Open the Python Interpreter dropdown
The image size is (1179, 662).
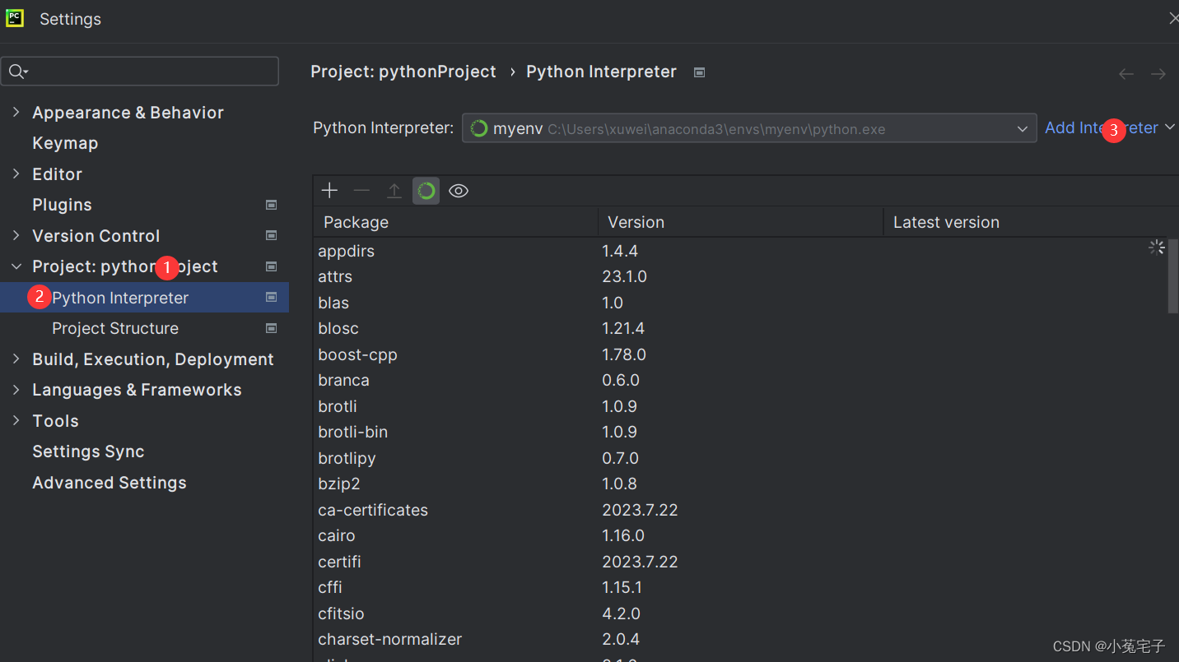coord(749,128)
